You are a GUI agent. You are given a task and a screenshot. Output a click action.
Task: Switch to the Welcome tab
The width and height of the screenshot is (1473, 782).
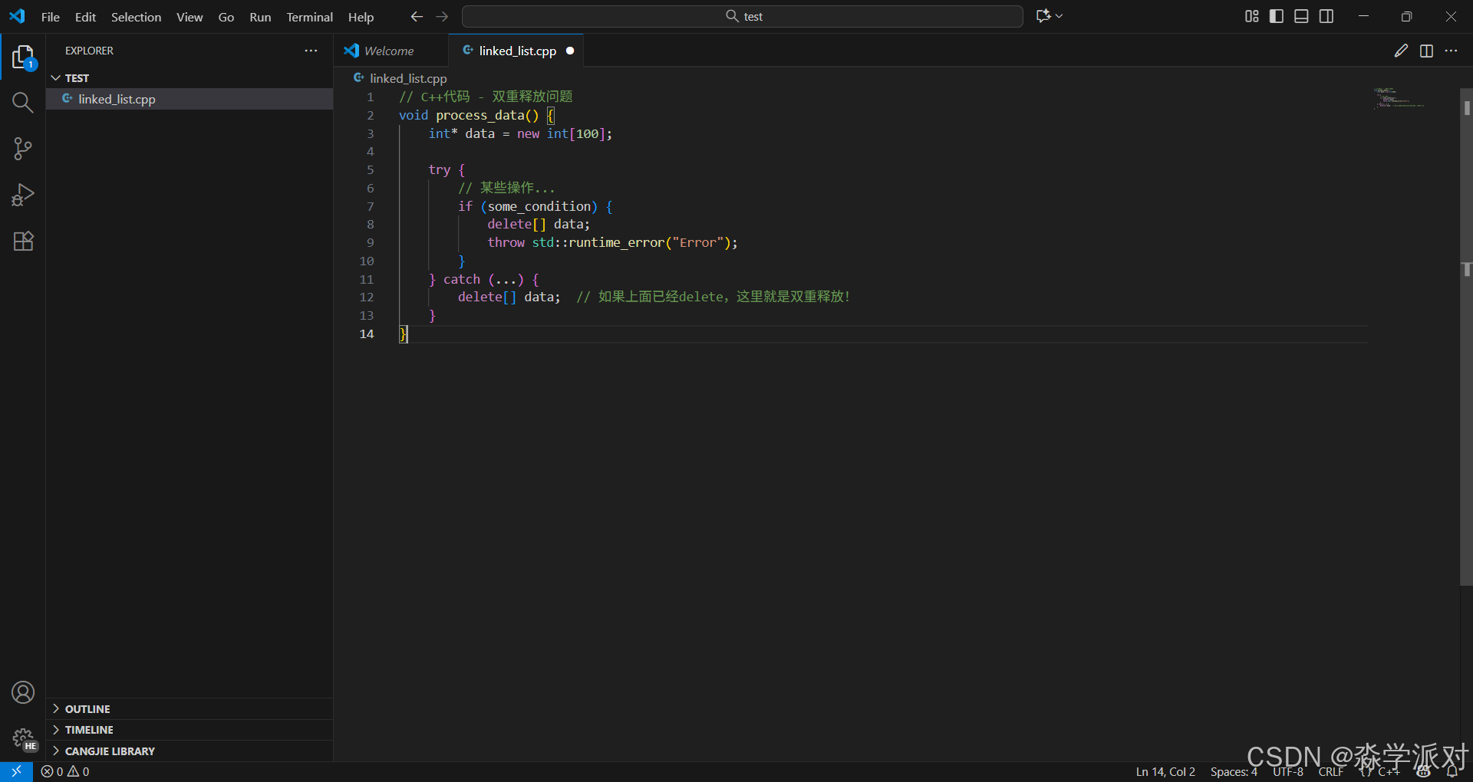(390, 51)
